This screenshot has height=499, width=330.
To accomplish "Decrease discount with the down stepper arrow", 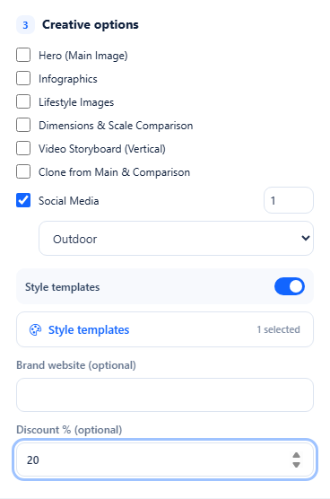I will (x=296, y=465).
